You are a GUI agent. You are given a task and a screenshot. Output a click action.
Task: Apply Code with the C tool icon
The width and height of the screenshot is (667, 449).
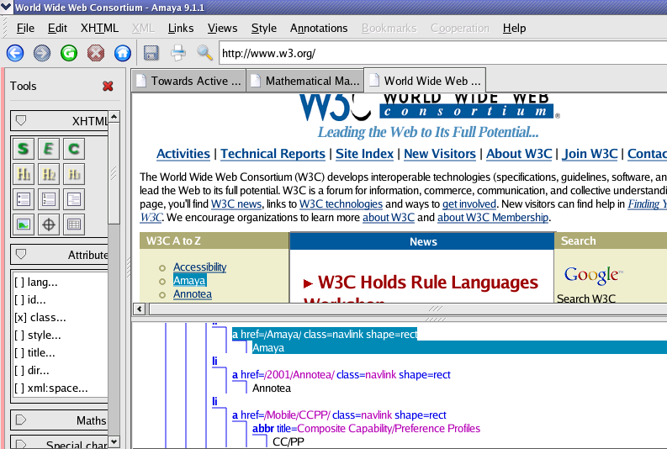(x=74, y=149)
